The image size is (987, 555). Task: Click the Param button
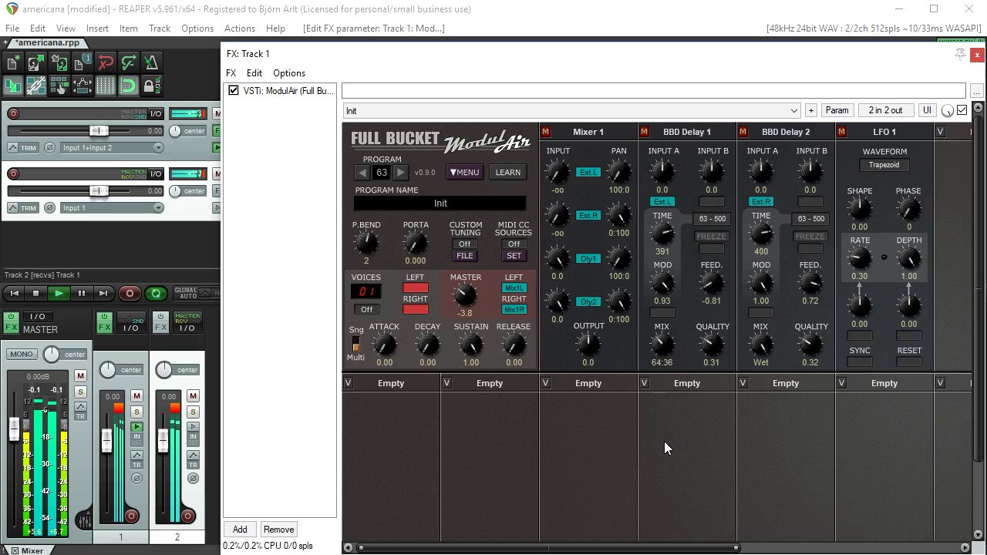coord(837,110)
